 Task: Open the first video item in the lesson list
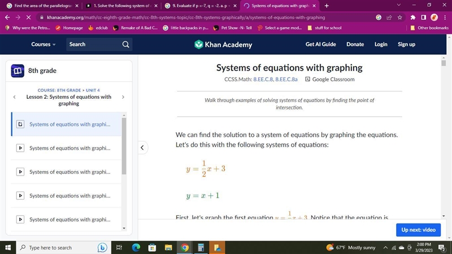click(66, 148)
